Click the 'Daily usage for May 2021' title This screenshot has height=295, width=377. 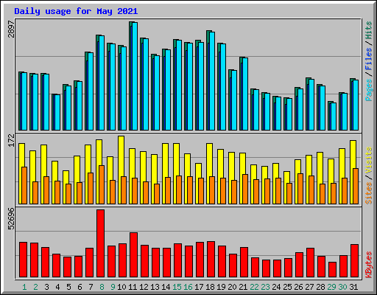[76, 11]
